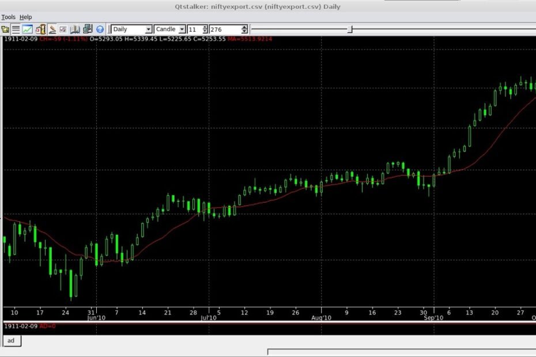
Task: Click the stepper arrows beside 276
Action: (x=244, y=29)
